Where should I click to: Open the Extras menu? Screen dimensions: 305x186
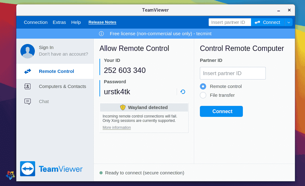[59, 22]
